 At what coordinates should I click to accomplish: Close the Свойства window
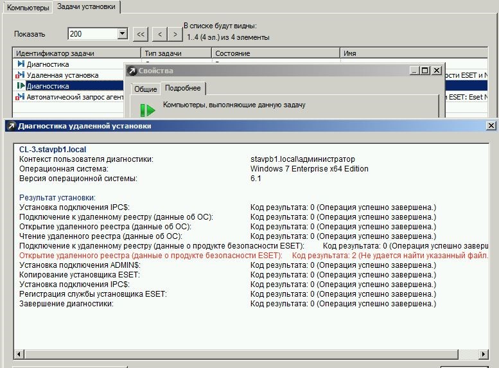(437, 71)
